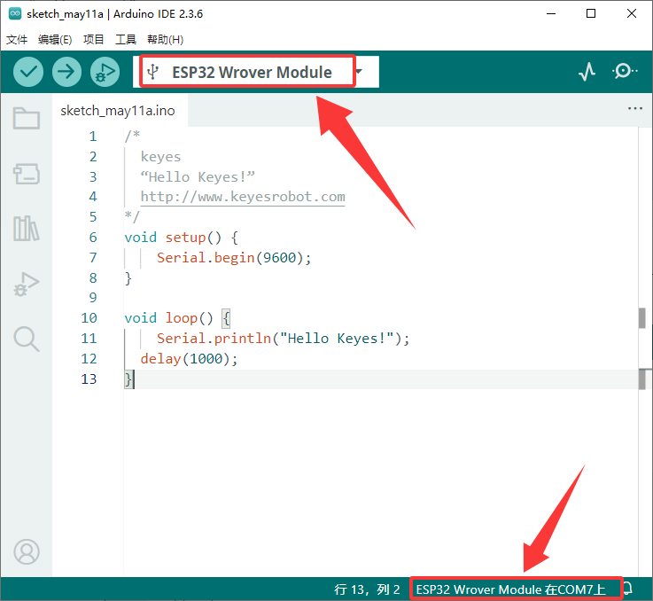This screenshot has height=601, width=653.
Task: Click line number 10 in gutter
Action: pyautogui.click(x=89, y=318)
